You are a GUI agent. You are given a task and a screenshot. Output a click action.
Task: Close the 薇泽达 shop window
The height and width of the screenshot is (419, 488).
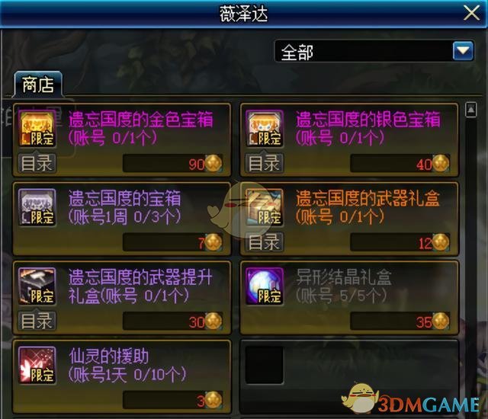471,14
